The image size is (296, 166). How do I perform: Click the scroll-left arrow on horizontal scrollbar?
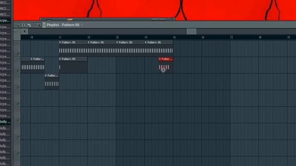pos(25,31)
